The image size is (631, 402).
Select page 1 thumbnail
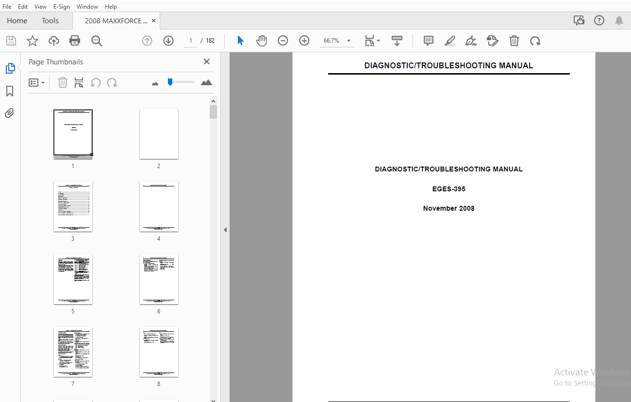click(x=73, y=134)
